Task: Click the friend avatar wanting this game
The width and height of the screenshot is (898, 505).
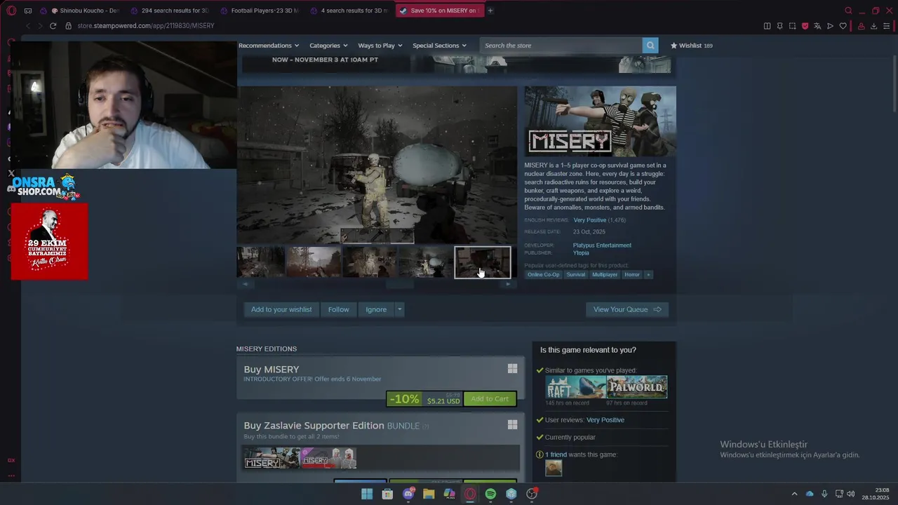Action: [554, 469]
